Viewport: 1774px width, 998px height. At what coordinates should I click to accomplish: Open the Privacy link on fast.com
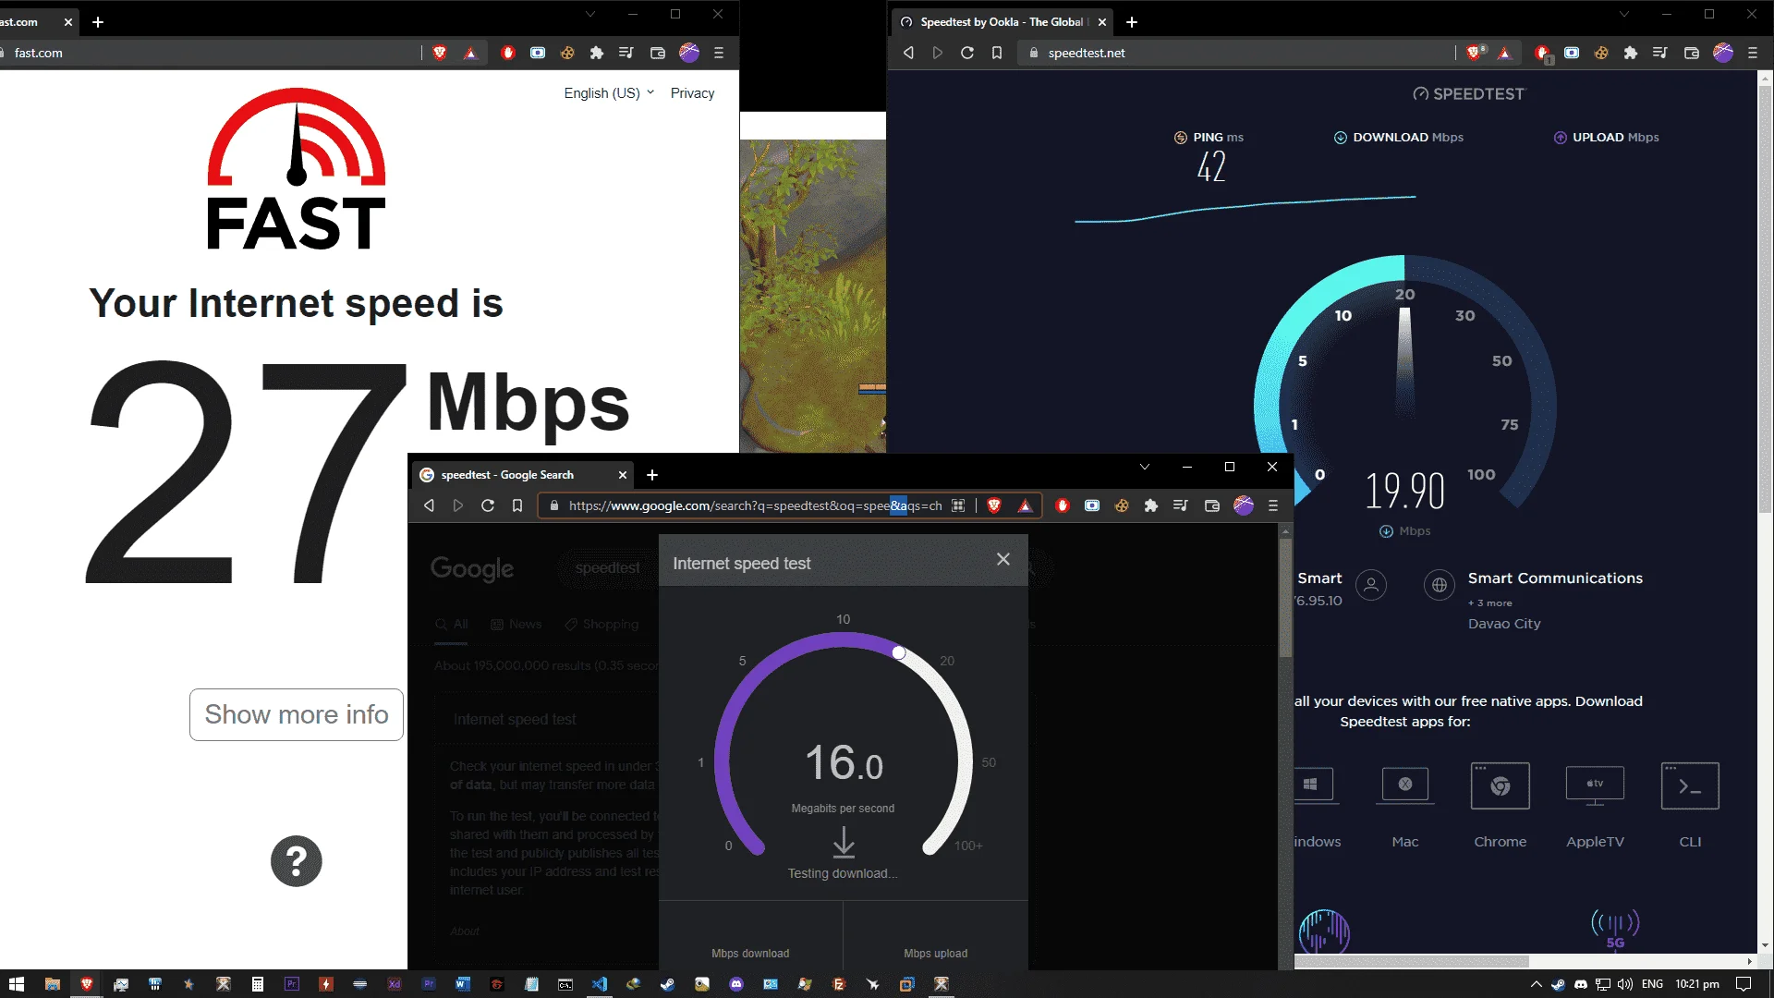692,93
